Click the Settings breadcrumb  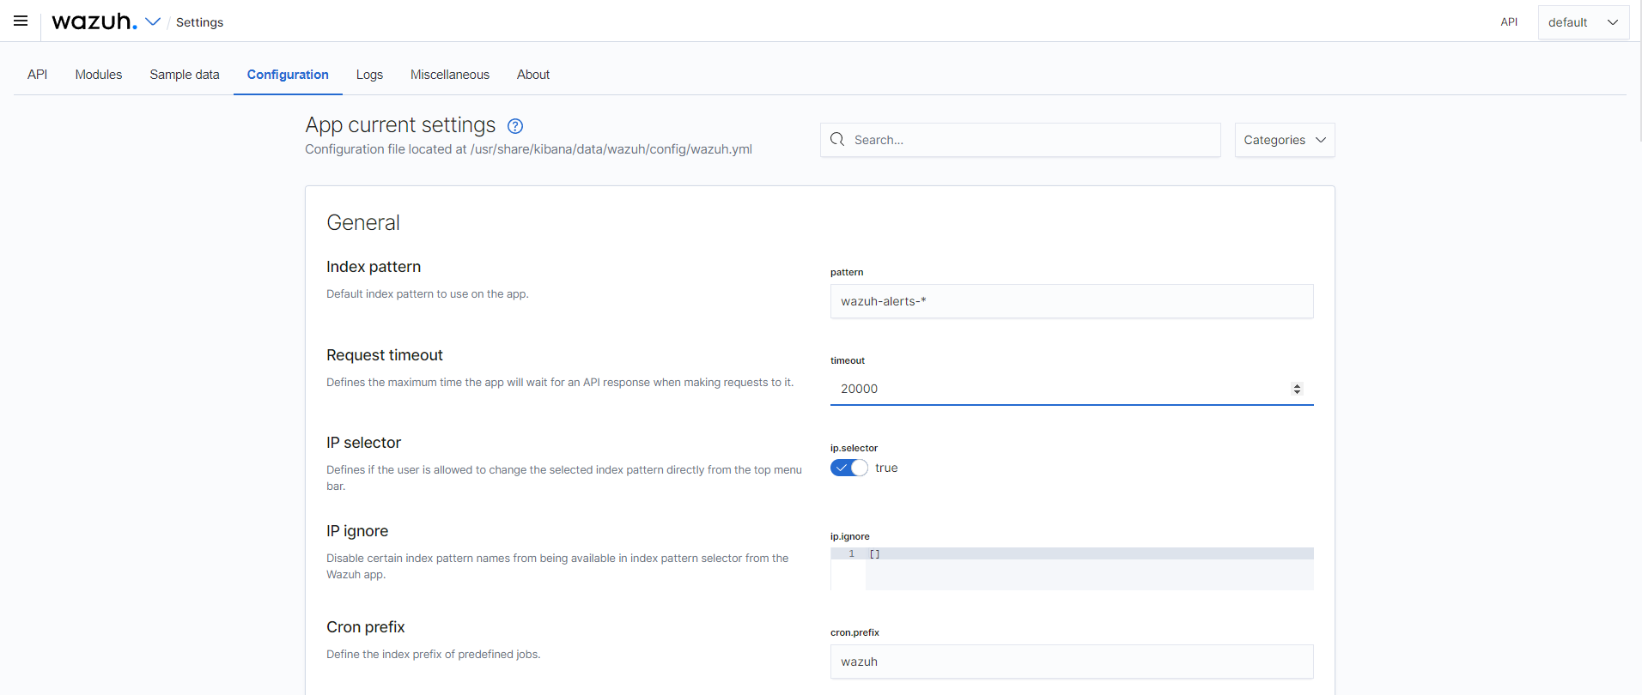(199, 22)
